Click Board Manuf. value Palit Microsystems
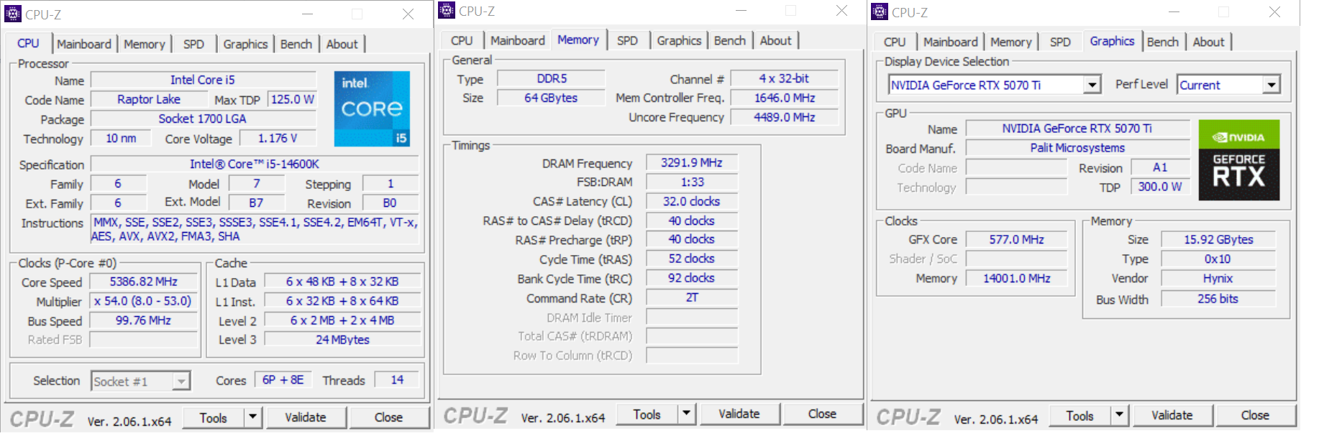Viewport: 1319px width, 436px height. [x=1077, y=147]
